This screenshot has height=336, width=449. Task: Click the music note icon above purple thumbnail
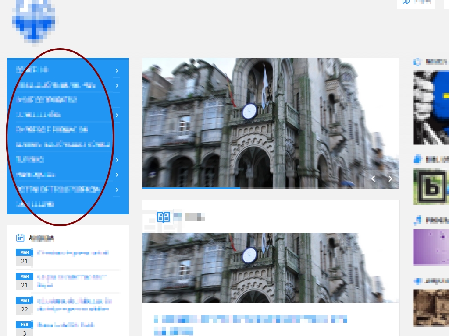417,220
